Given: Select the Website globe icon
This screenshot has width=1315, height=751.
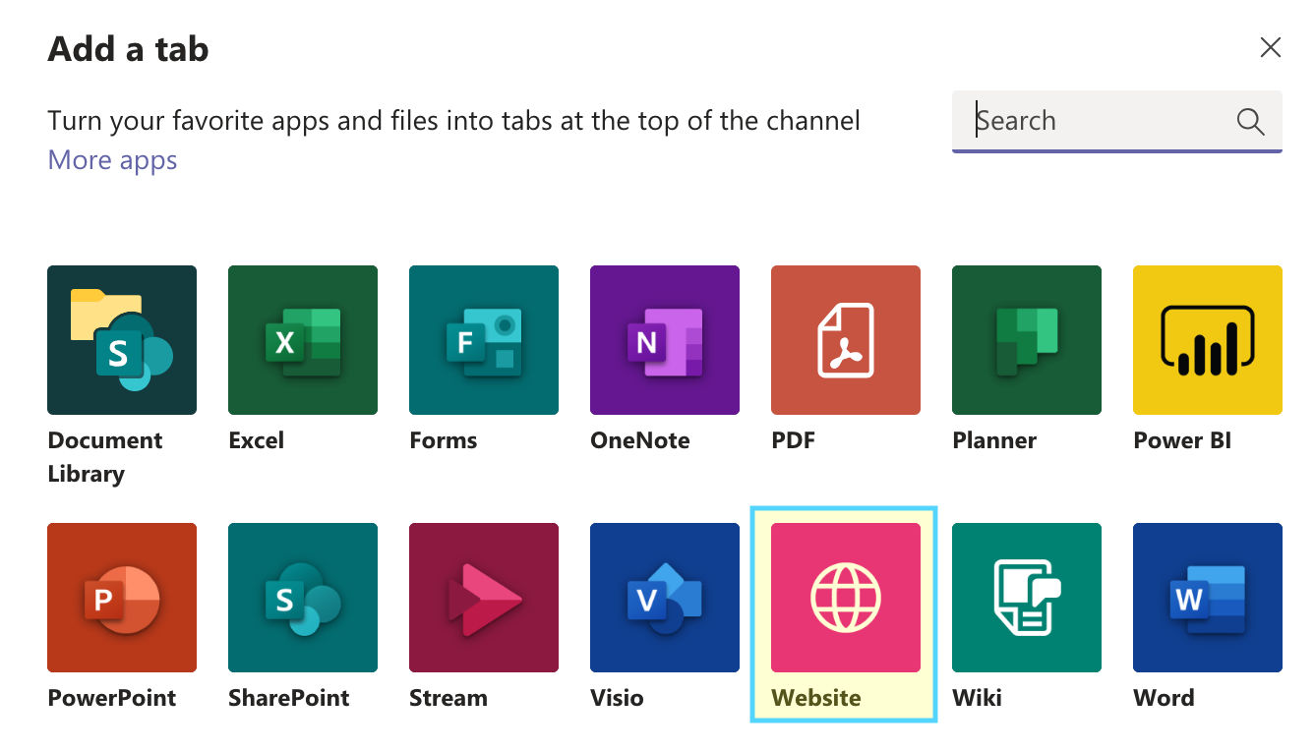Looking at the screenshot, I should pos(846,598).
